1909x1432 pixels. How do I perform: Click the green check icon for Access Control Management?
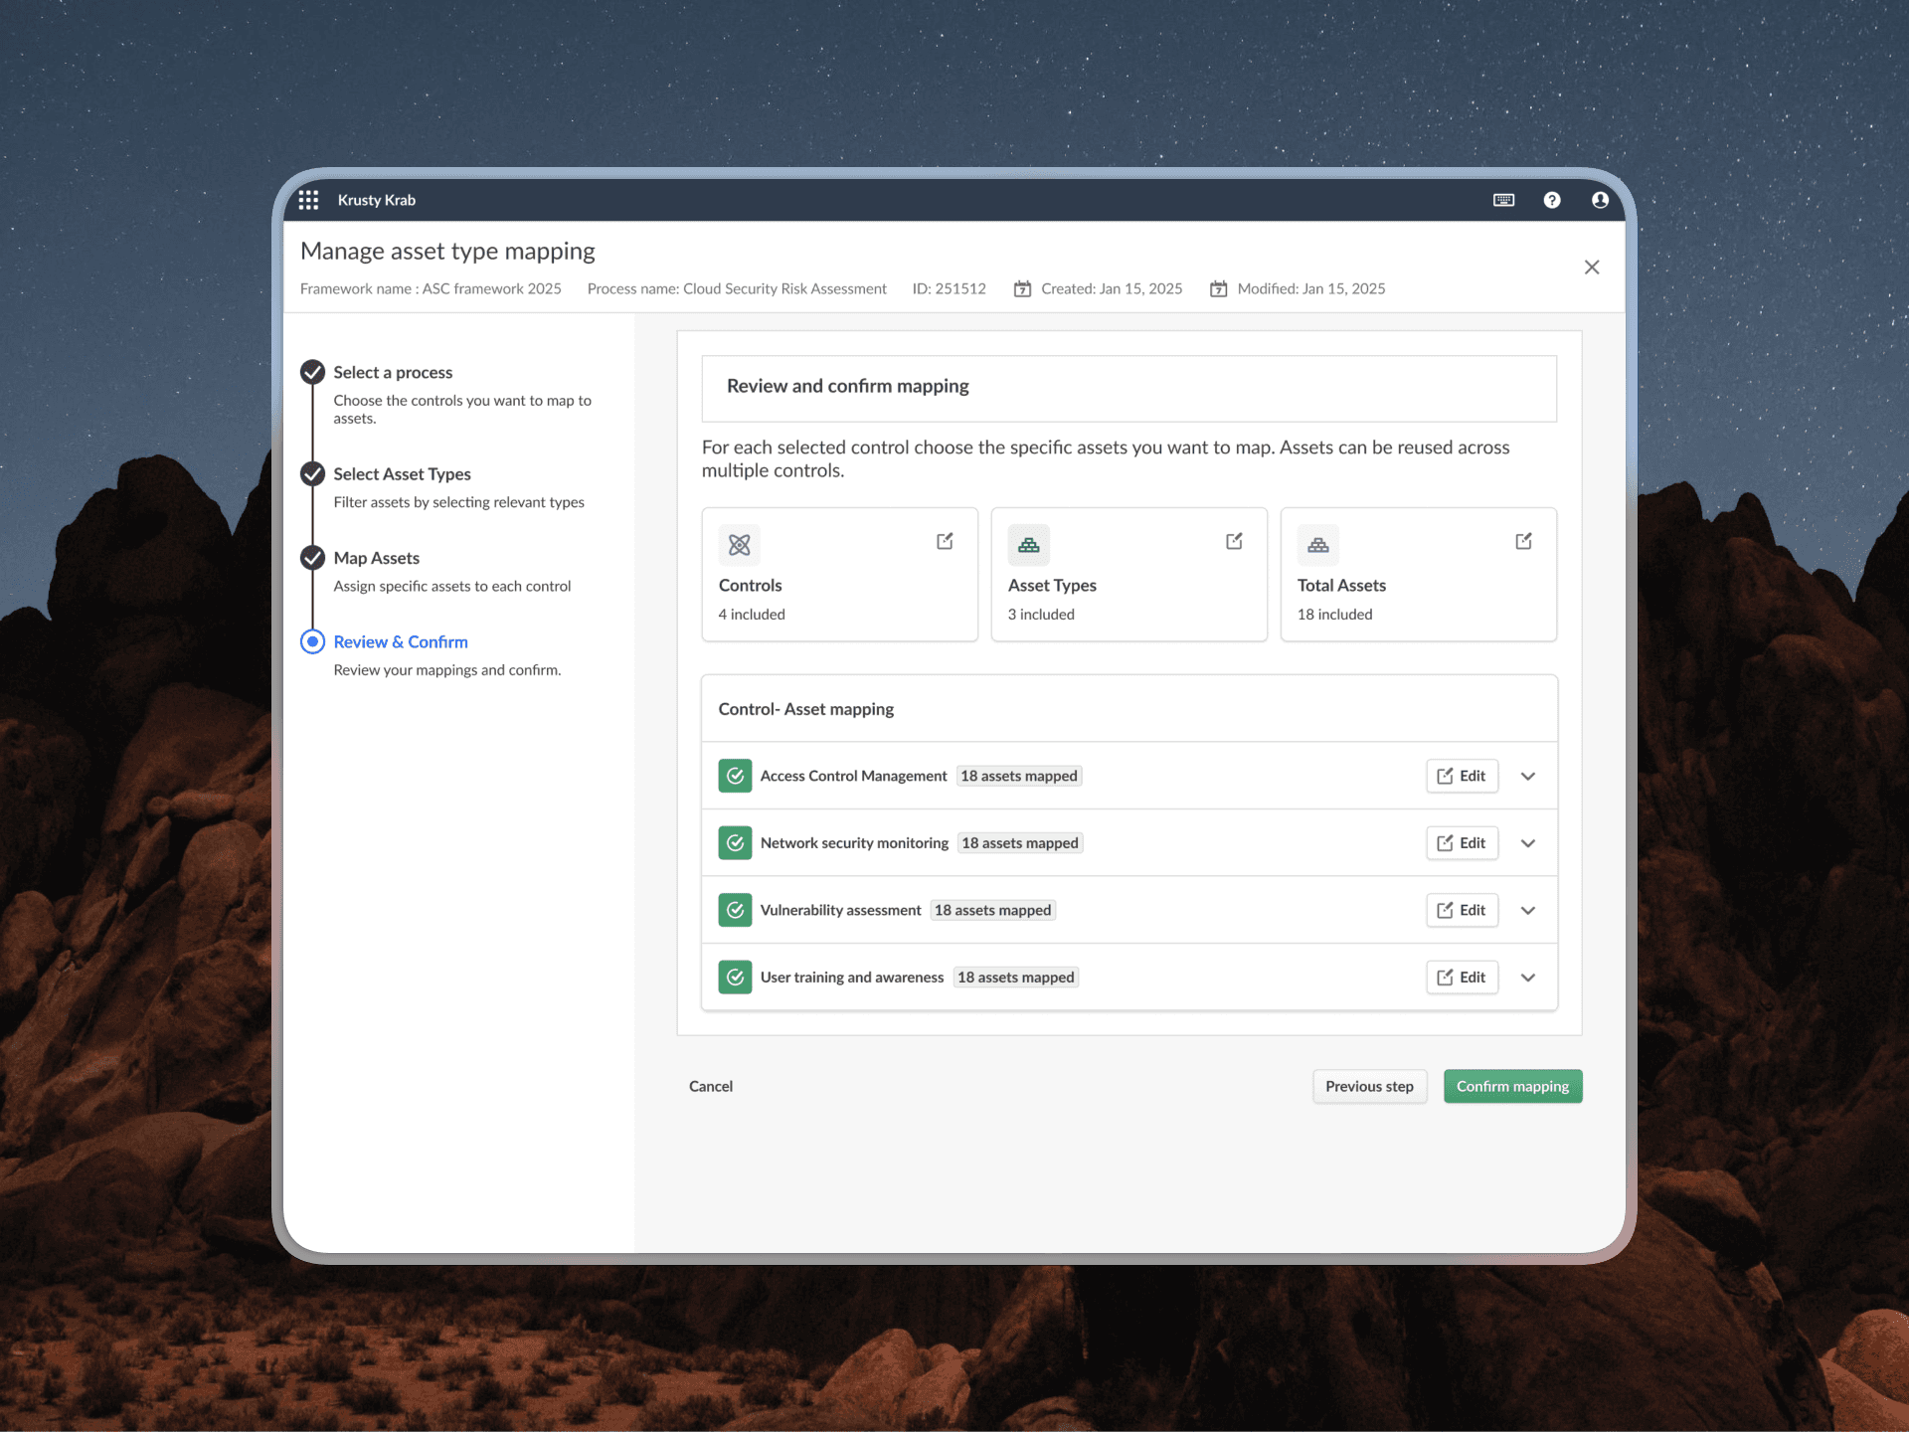735,776
